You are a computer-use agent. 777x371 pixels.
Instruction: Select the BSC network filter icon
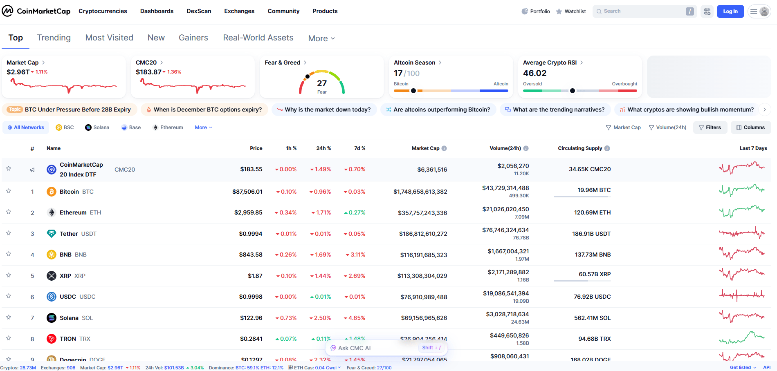tap(59, 127)
